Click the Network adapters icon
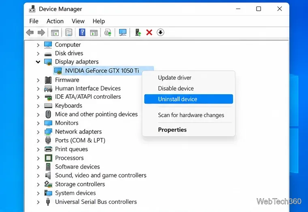Image resolution: width=308 pixels, height=212 pixels. pos(48,131)
